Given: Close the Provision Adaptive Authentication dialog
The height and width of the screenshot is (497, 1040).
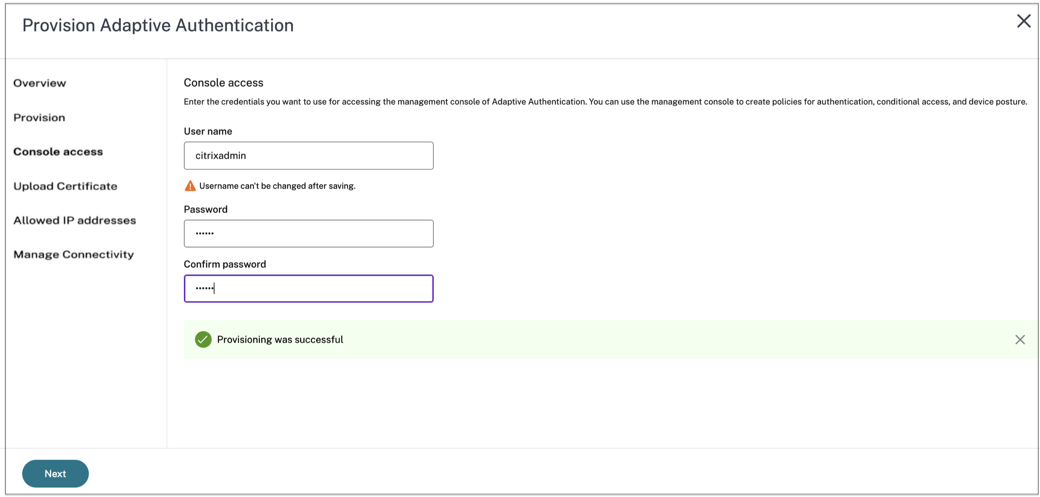Looking at the screenshot, I should (x=1024, y=21).
